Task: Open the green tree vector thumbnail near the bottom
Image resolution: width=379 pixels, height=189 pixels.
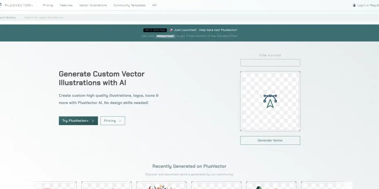Action: pos(271,186)
